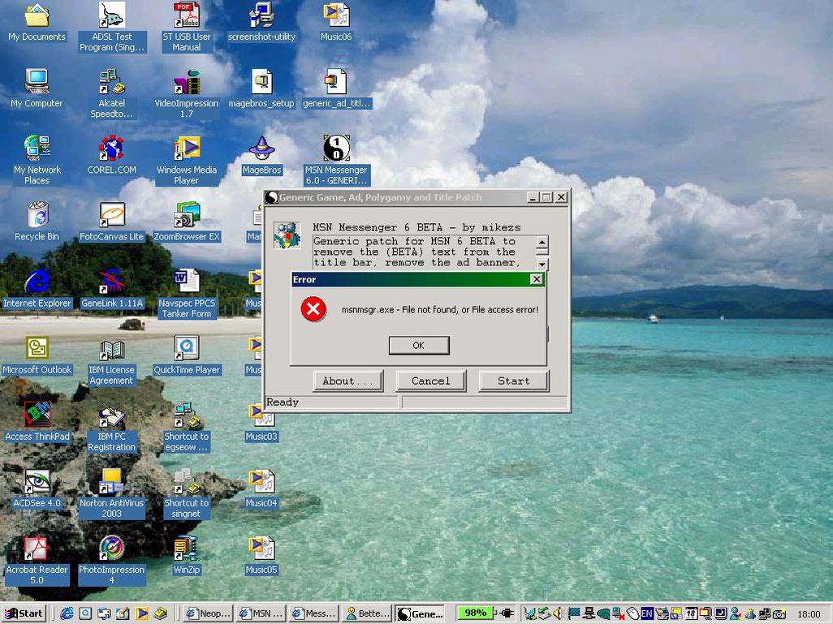Select the QuickTime Player desktop icon
The height and width of the screenshot is (624, 833).
[x=187, y=349]
